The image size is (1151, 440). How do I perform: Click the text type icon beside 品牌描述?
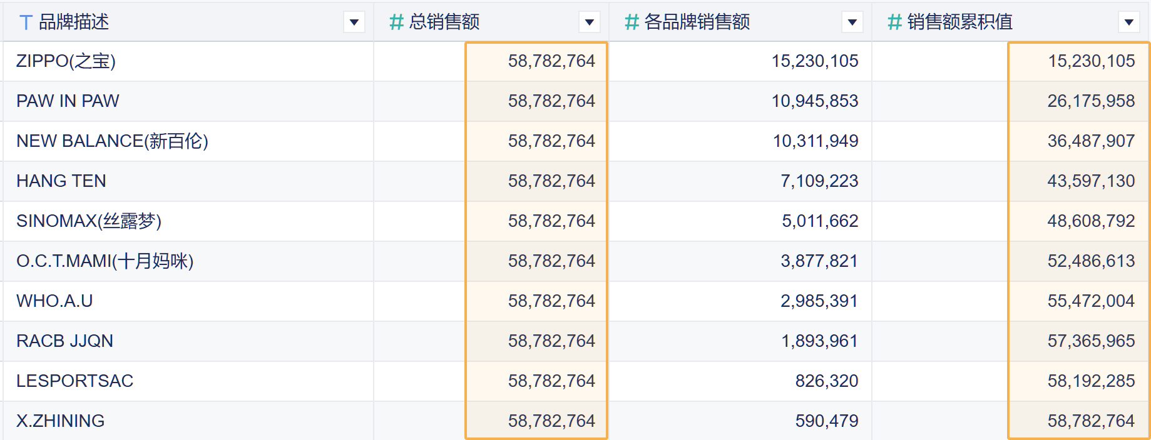[26, 22]
